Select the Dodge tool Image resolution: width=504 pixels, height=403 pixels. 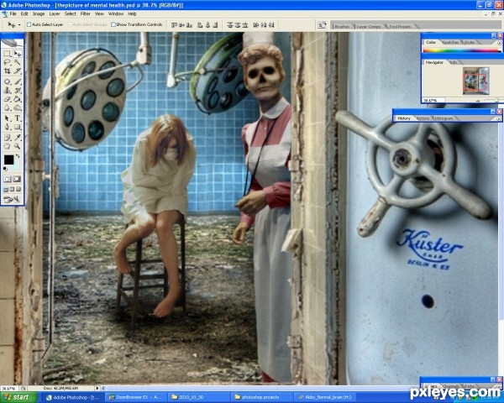(18, 108)
